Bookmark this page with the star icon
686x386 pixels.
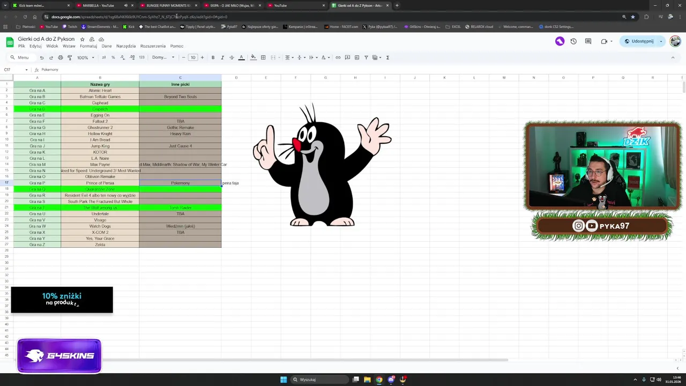633,17
